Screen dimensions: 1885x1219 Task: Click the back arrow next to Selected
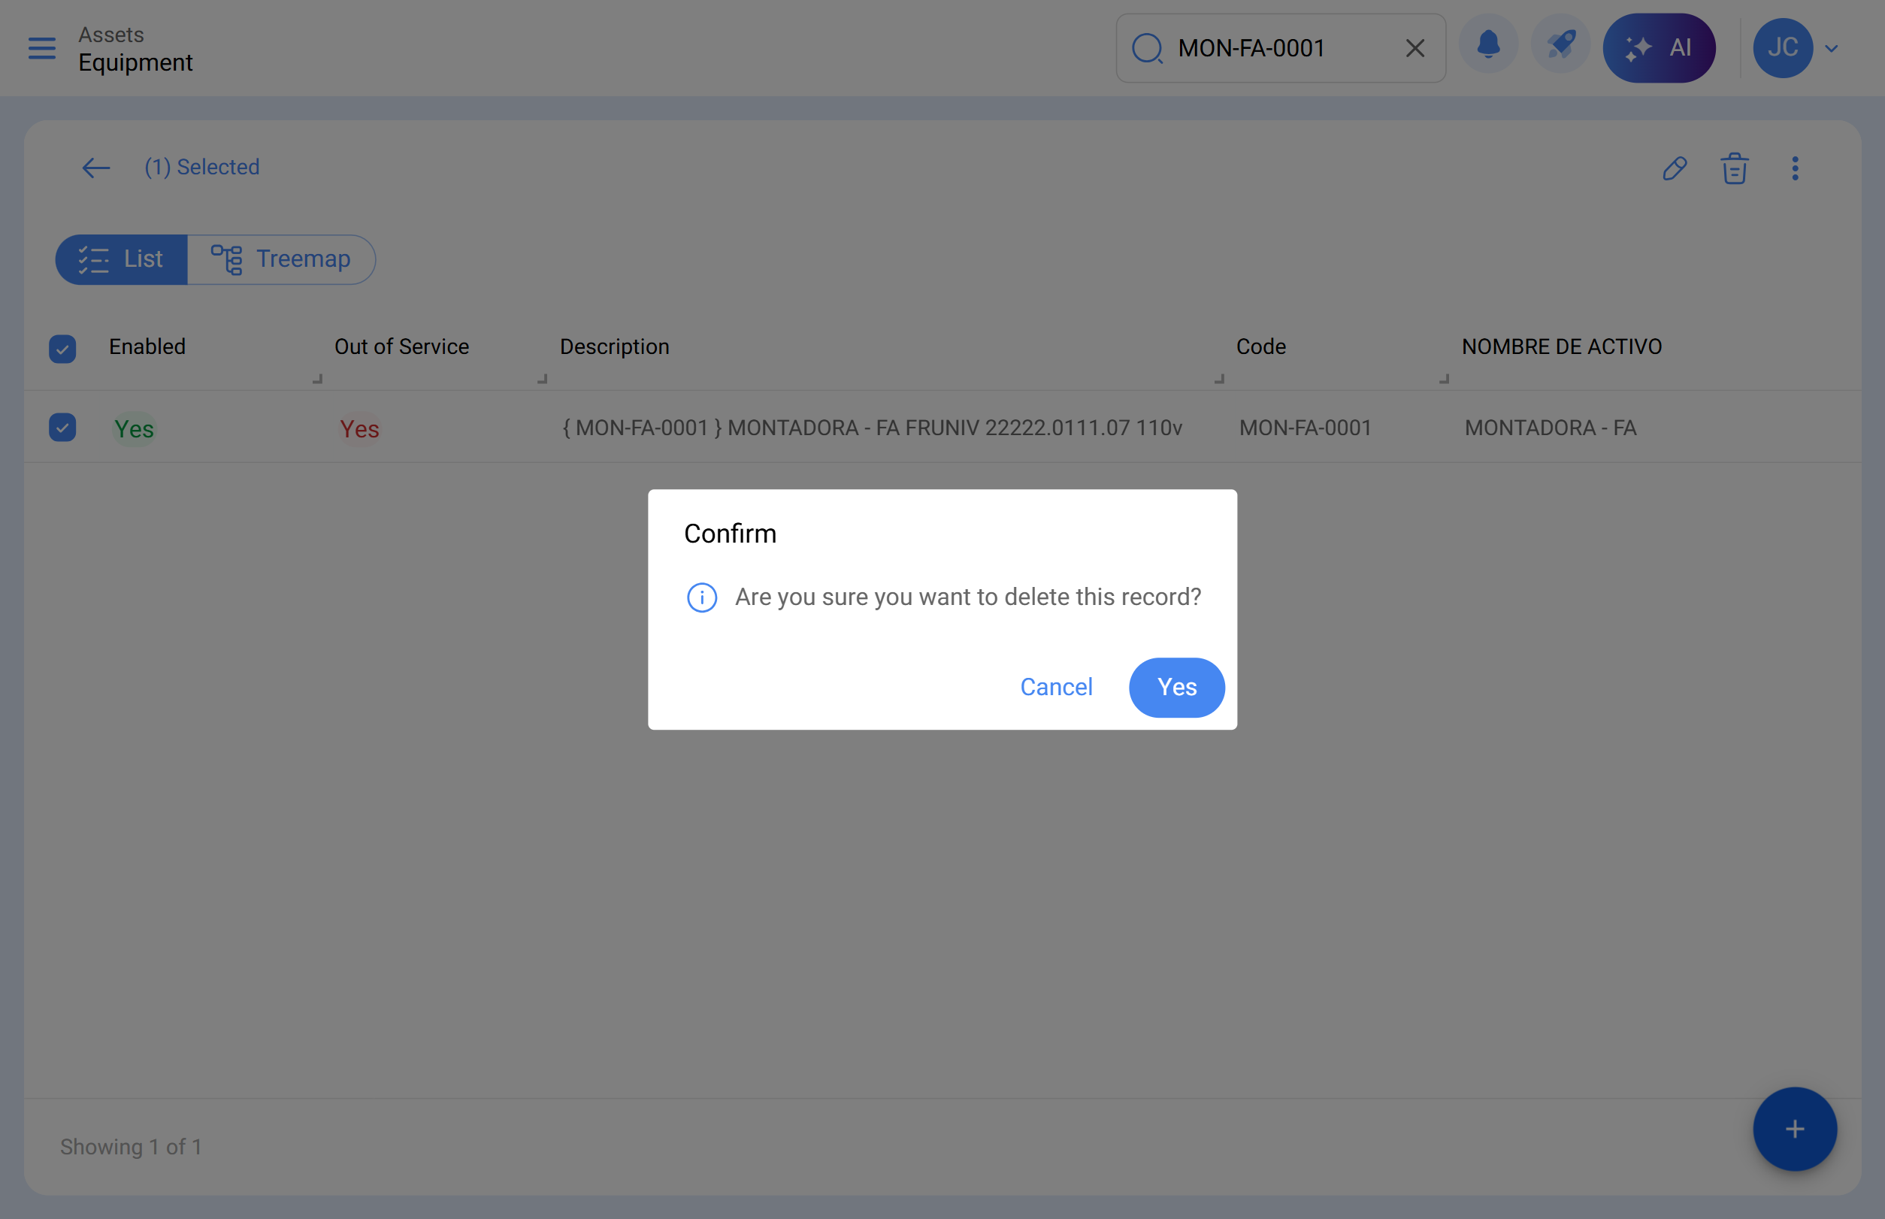(x=95, y=168)
